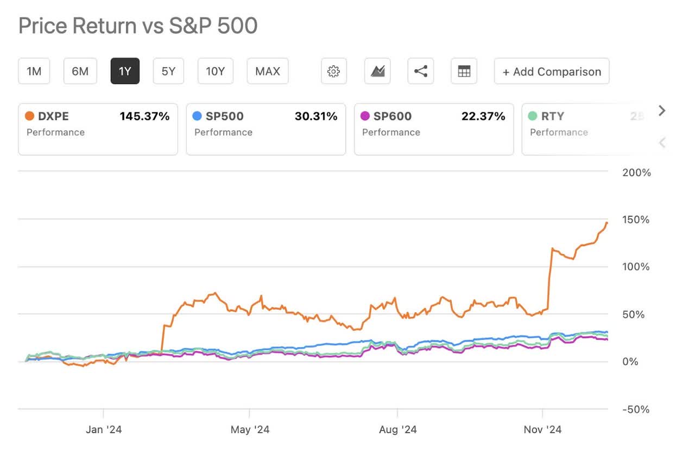
Task: Toggle the DXPE performance series card
Action: click(x=98, y=130)
